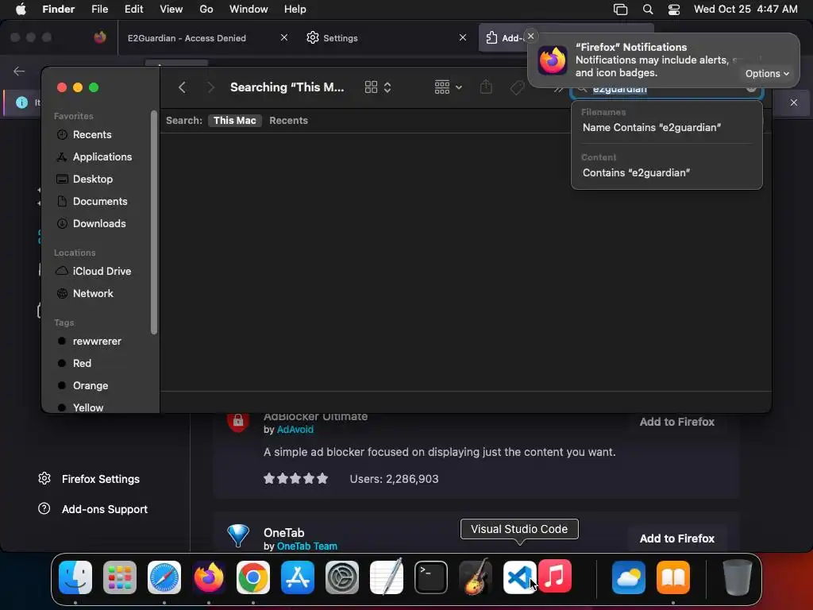Open the Window menu

point(249,10)
